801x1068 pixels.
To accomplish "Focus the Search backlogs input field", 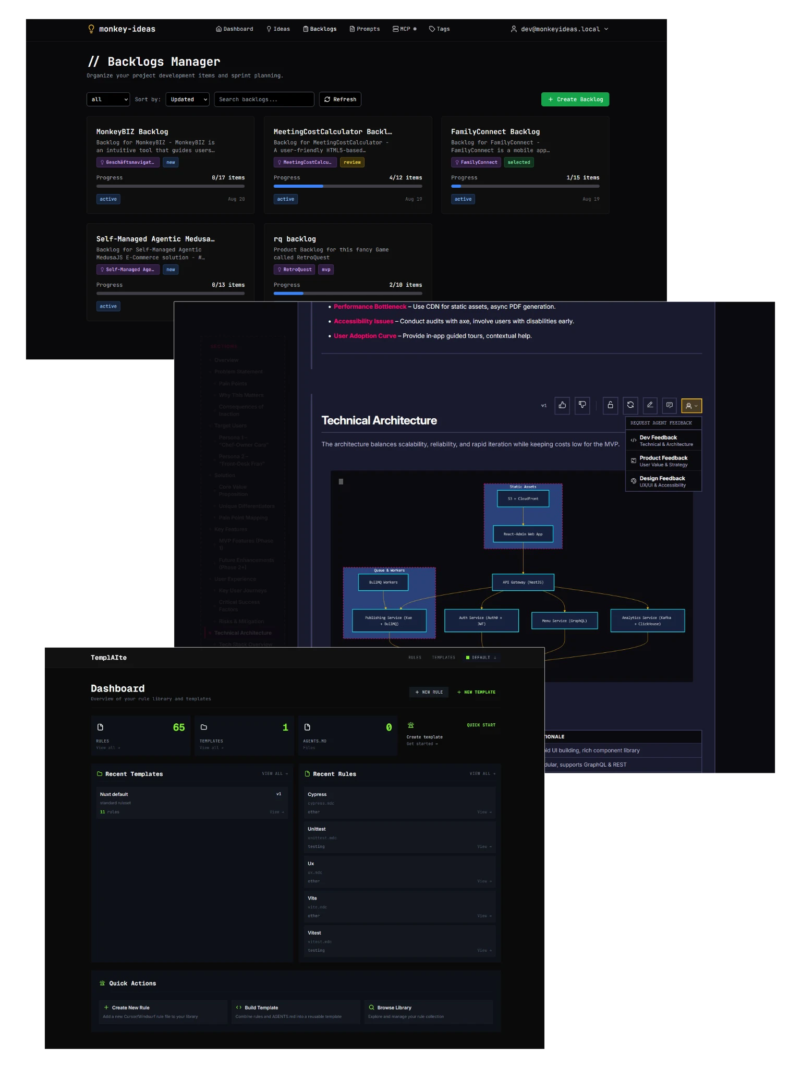I will (264, 100).
